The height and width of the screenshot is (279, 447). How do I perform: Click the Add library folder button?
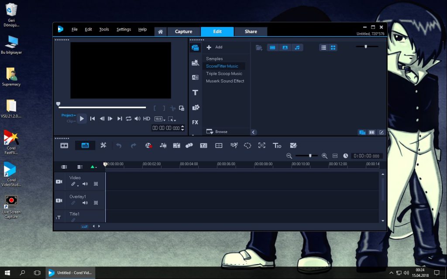[x=214, y=47]
